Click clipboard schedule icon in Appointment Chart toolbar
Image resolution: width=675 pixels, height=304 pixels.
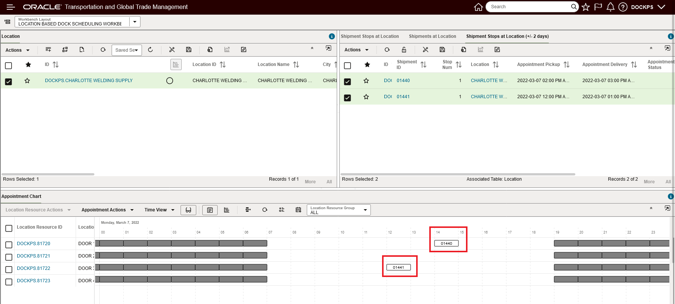pyautogui.click(x=210, y=210)
